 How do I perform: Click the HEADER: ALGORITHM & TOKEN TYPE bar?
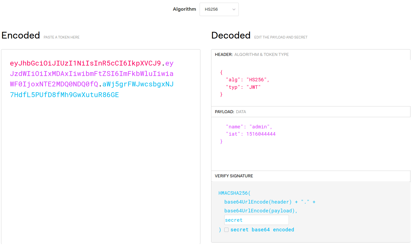(252, 54)
